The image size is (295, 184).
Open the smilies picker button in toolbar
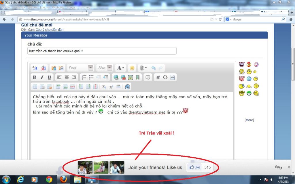click(132, 68)
